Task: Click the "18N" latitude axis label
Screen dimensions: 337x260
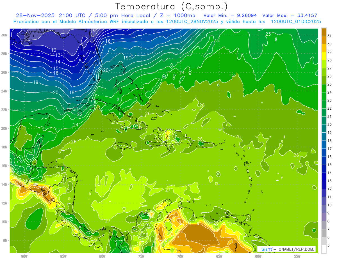Action: point(4,147)
